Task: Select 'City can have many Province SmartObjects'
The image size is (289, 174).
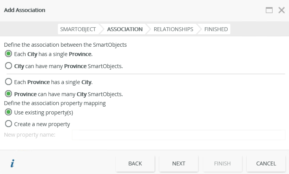Action: tap(8, 66)
